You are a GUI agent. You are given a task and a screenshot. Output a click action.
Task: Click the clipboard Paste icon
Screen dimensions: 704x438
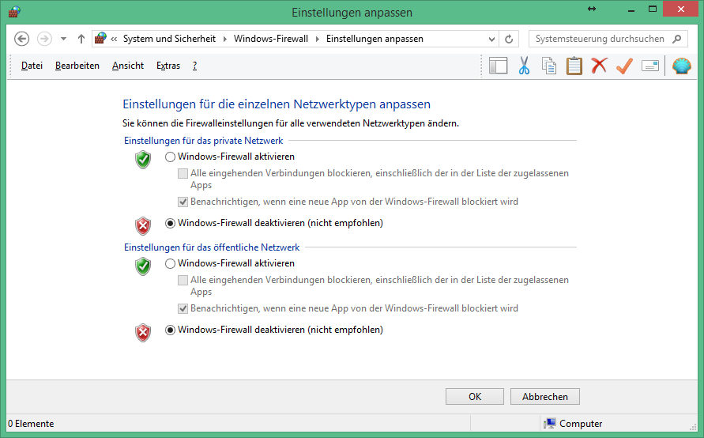pyautogui.click(x=574, y=66)
